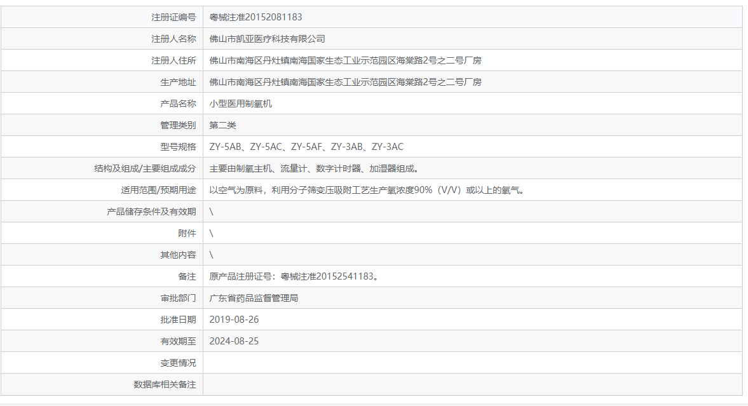
Task: Click the 变更情况 label
Action: click(x=178, y=363)
